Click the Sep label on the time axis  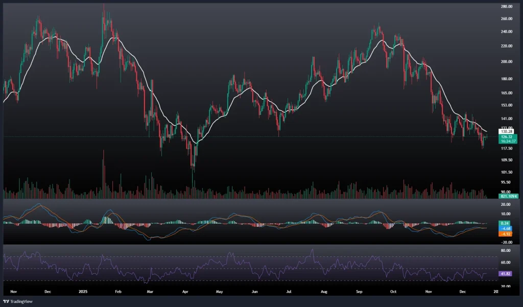(359, 292)
